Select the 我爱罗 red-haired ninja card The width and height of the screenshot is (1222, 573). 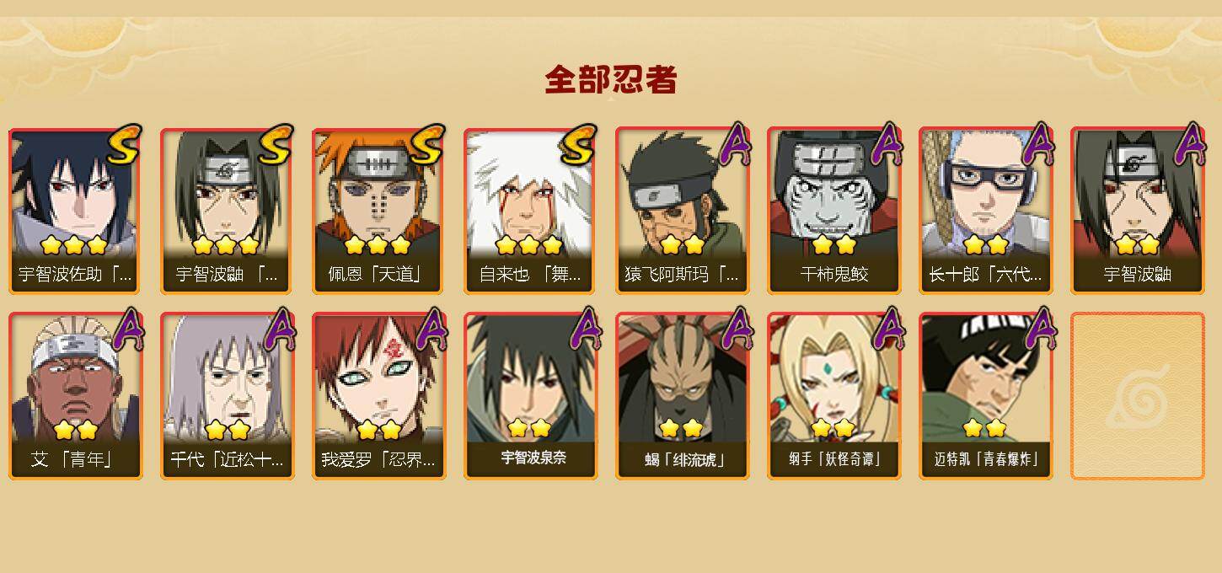click(379, 396)
